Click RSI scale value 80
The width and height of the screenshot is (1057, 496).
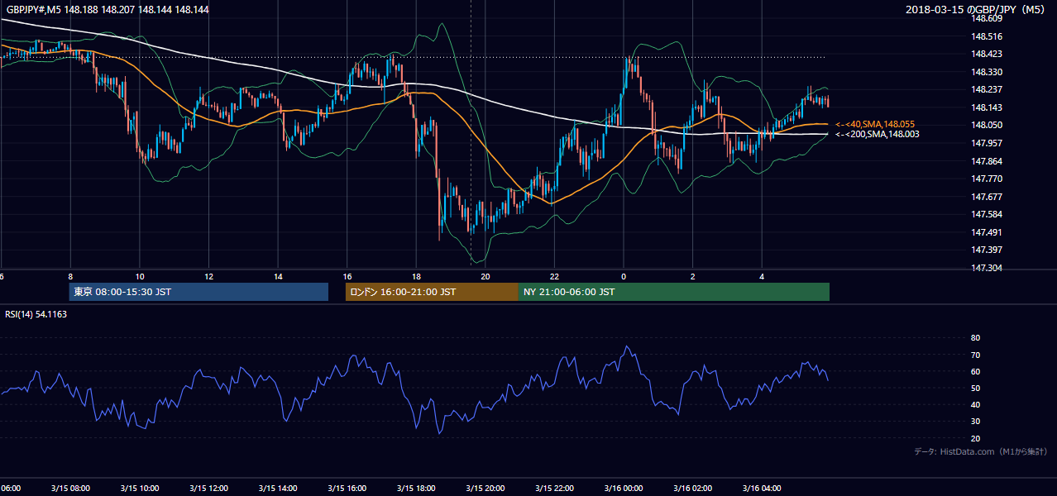click(x=975, y=338)
